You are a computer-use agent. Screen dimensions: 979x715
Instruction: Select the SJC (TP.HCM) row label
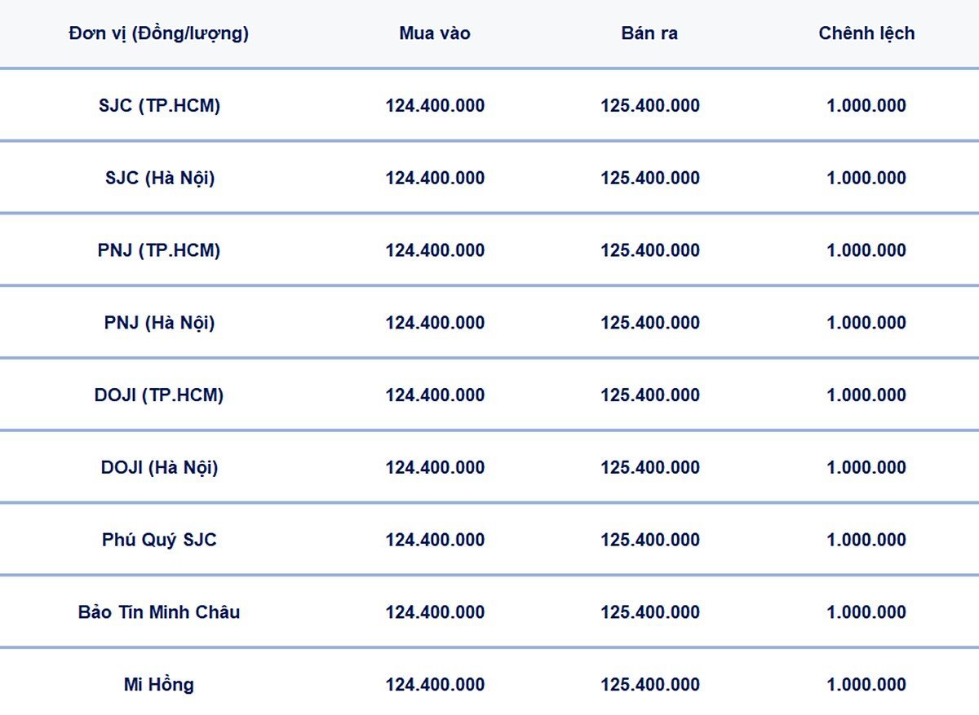point(159,105)
